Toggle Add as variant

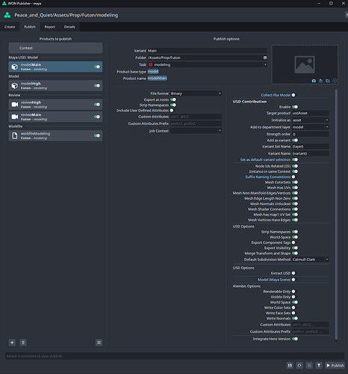(x=295, y=140)
